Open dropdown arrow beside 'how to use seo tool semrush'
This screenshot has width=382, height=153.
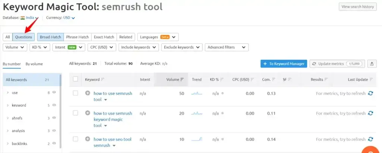pyautogui.click(x=114, y=146)
